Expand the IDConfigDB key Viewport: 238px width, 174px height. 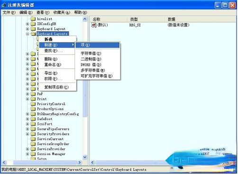click(x=27, y=24)
